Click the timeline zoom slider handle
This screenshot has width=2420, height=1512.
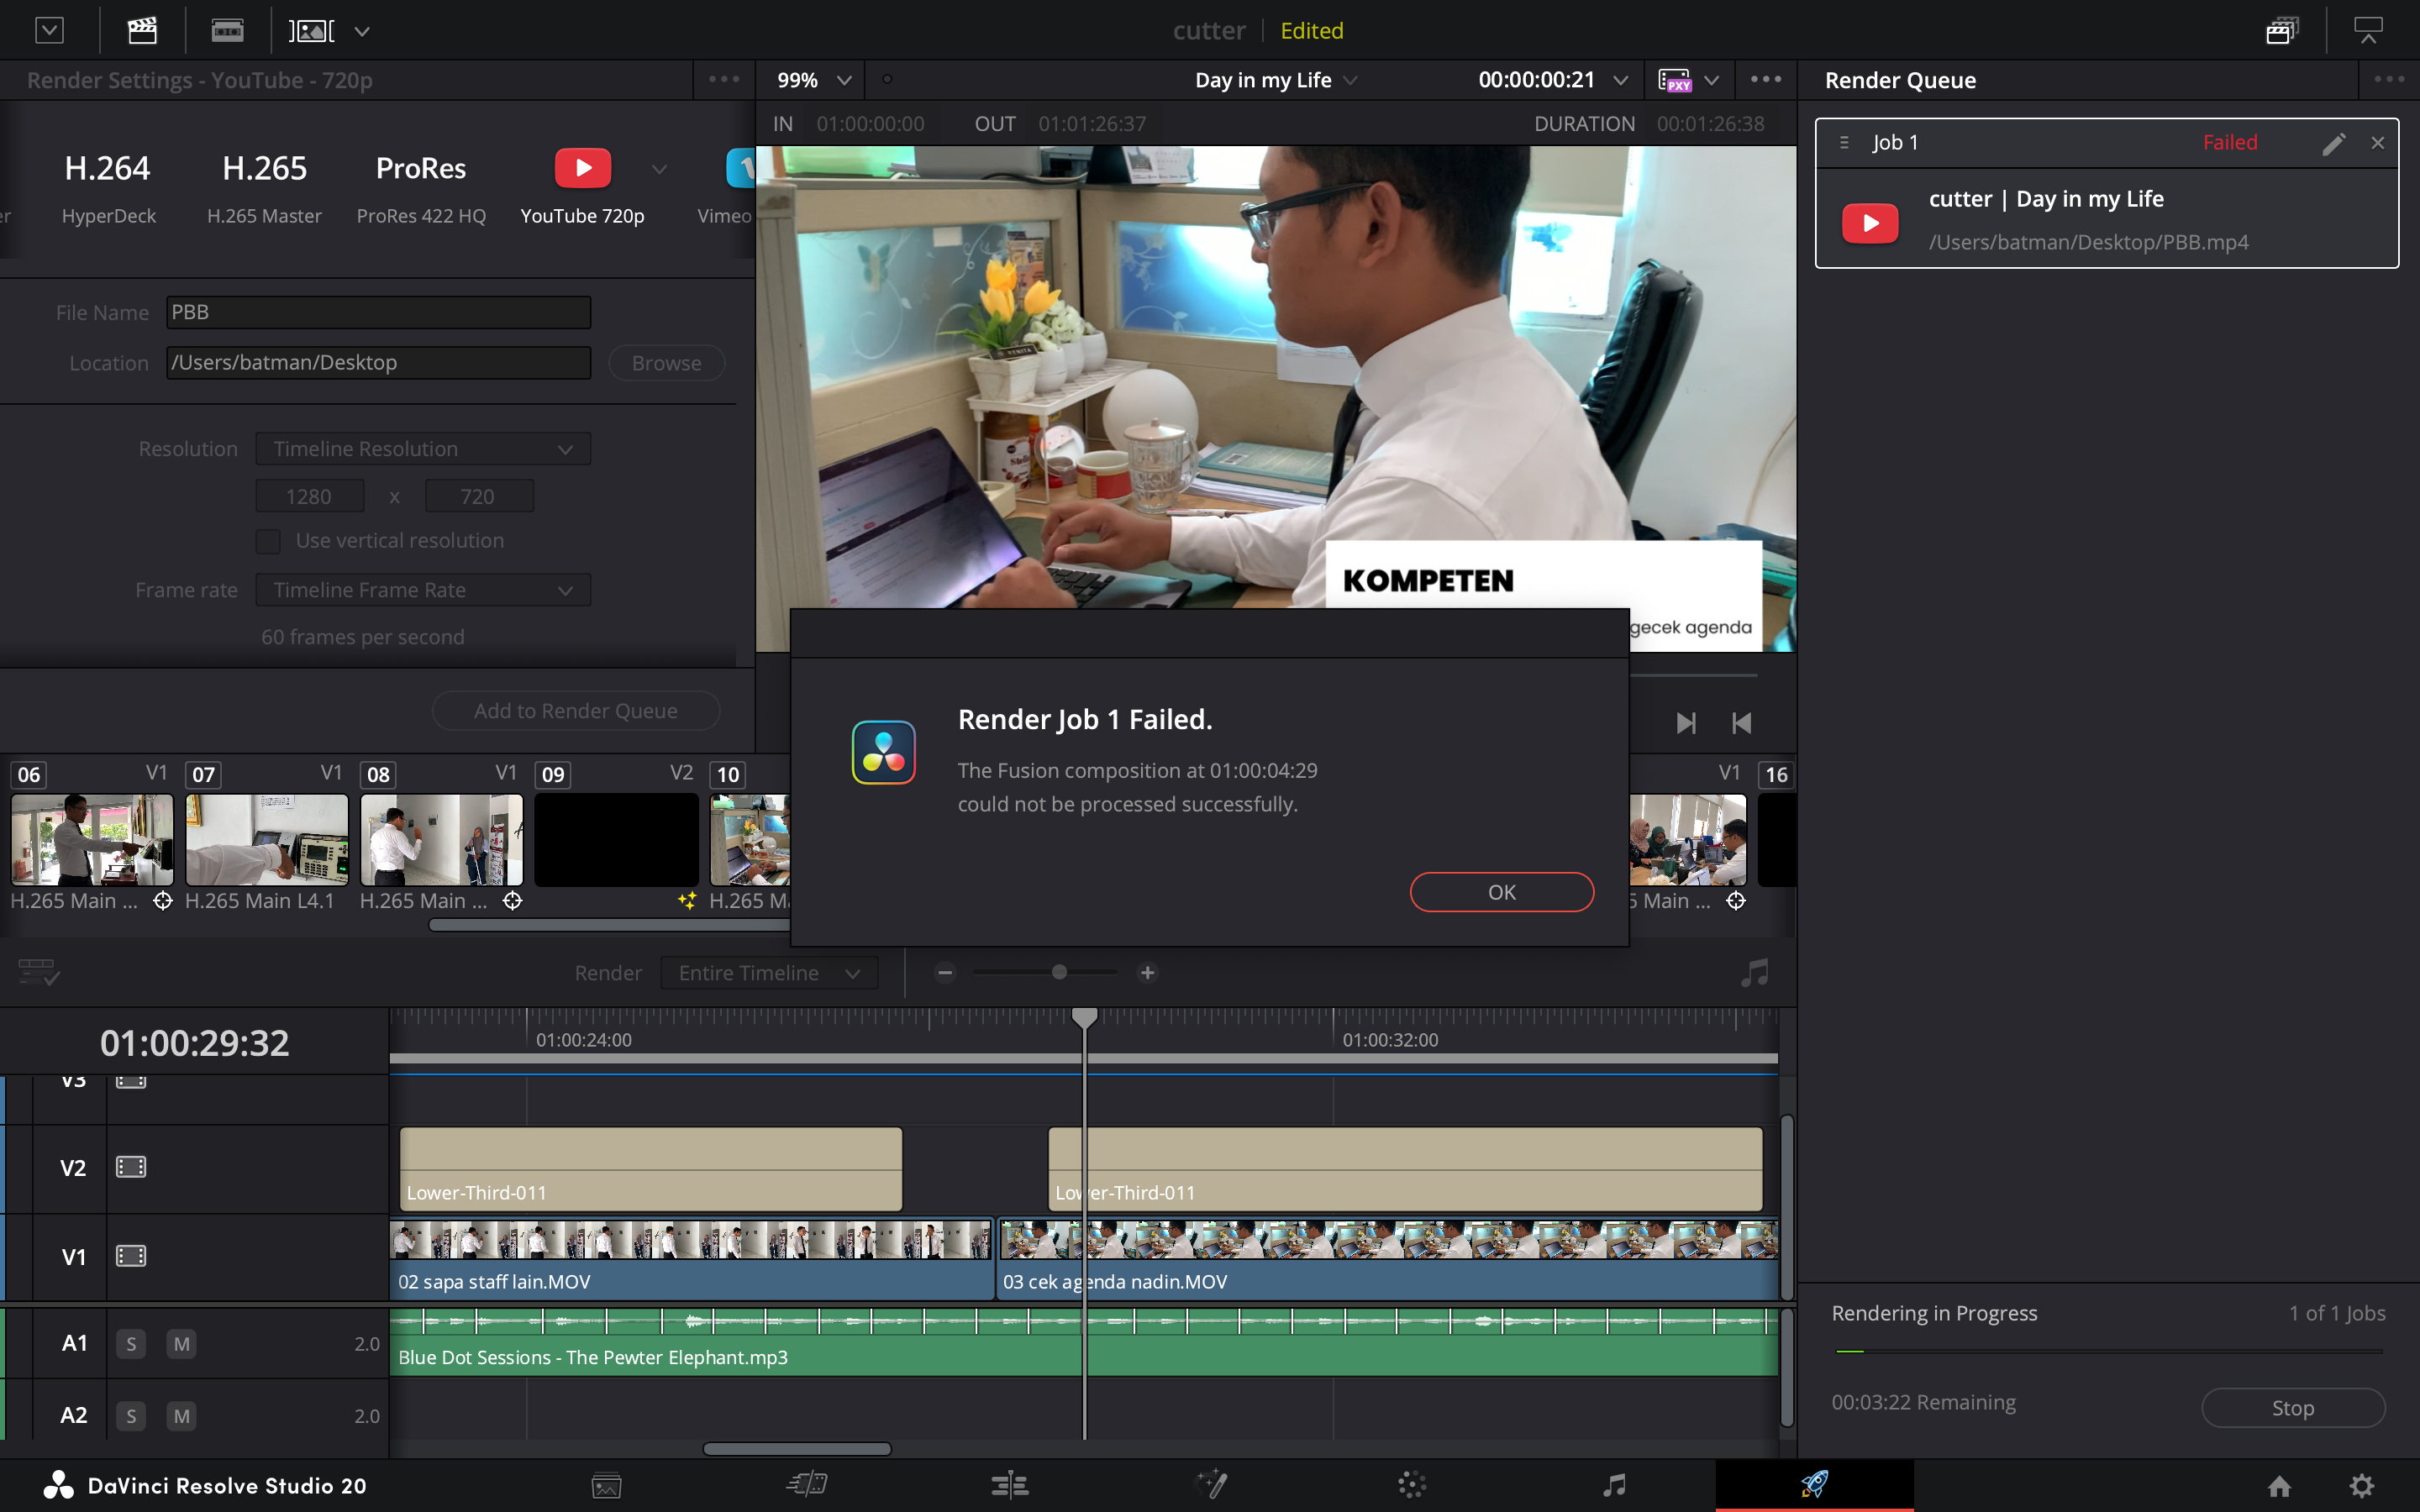point(1059,973)
